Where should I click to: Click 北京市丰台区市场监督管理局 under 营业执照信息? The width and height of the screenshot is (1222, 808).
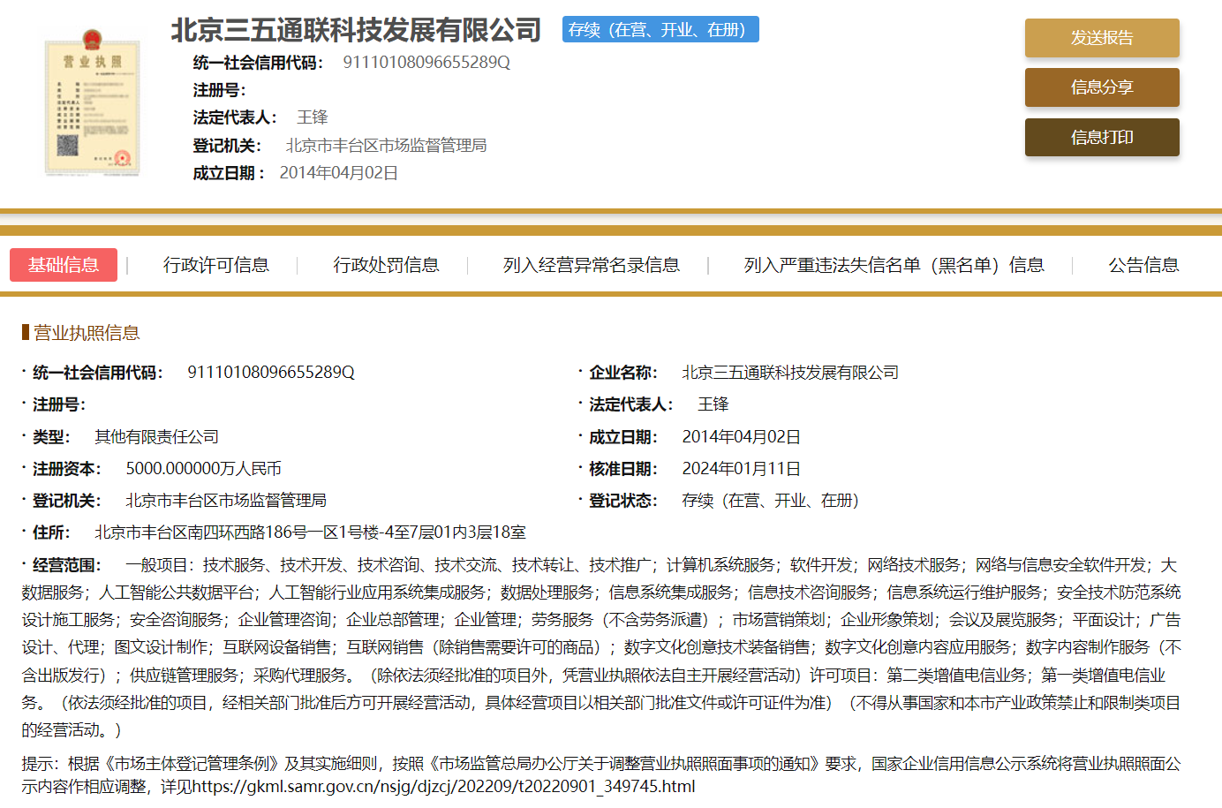[226, 501]
